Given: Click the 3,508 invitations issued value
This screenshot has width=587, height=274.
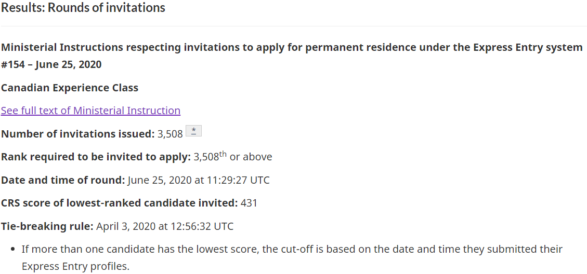Looking at the screenshot, I should pyautogui.click(x=171, y=134).
